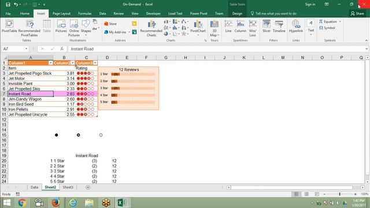Switch to Page Layout tab

61,14
